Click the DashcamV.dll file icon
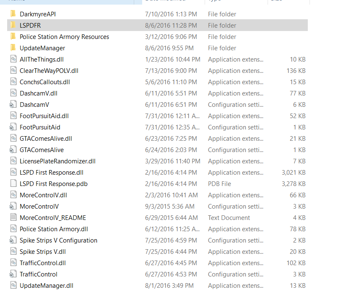 click(13, 93)
